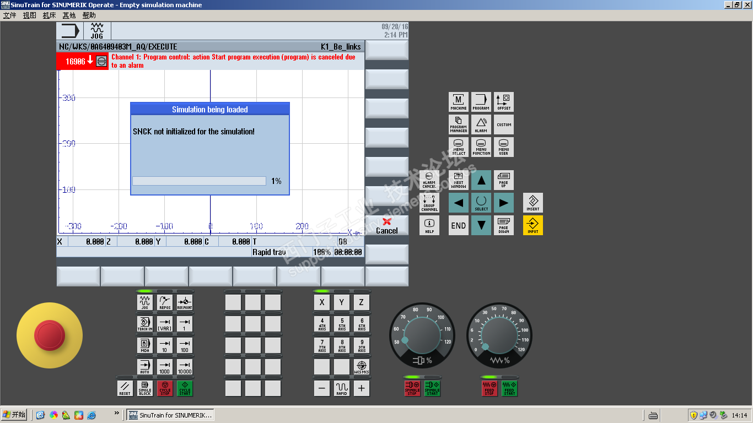
Task: Click the GROUP CHANNEL key
Action: [429, 203]
